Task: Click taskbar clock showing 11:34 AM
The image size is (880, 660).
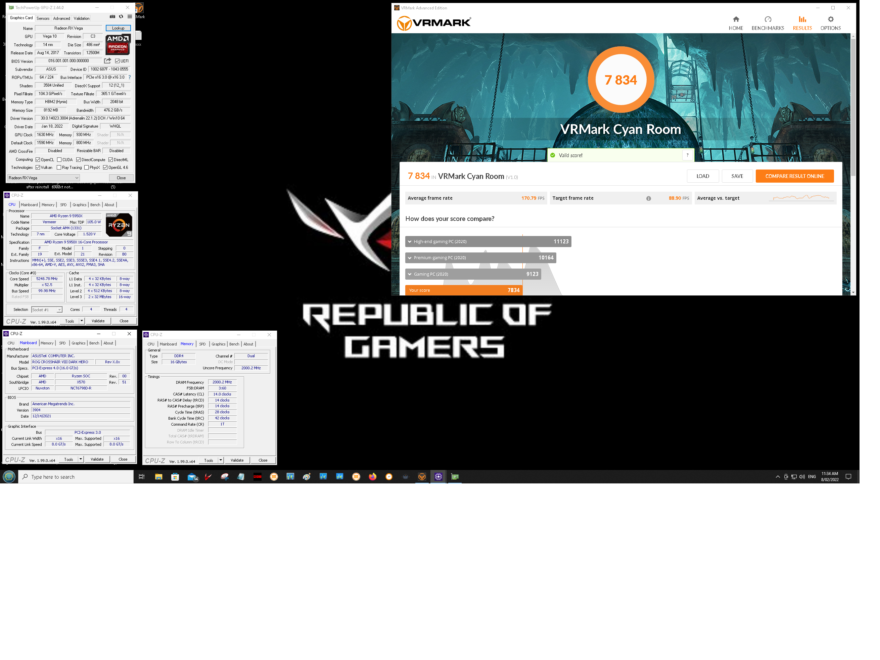Action: (x=830, y=477)
